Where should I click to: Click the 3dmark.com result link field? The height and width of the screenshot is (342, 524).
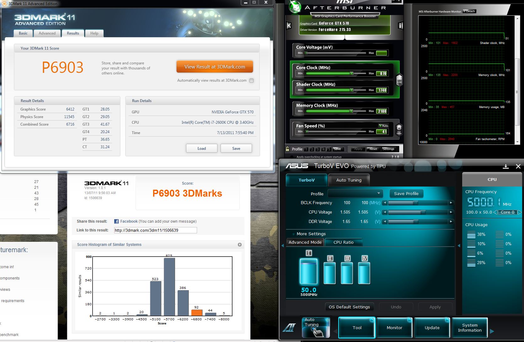(x=155, y=230)
